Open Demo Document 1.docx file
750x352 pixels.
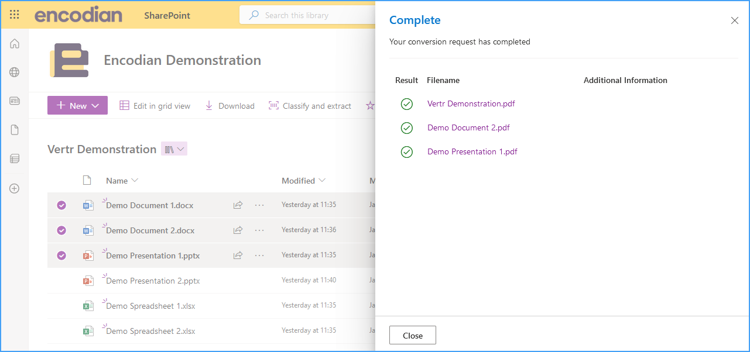(x=150, y=205)
